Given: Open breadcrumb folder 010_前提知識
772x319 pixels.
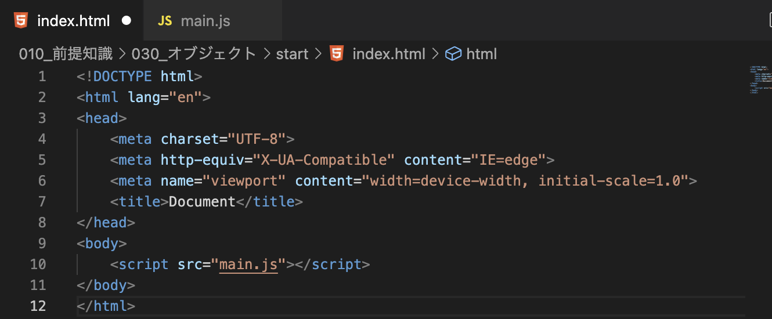Looking at the screenshot, I should (66, 54).
